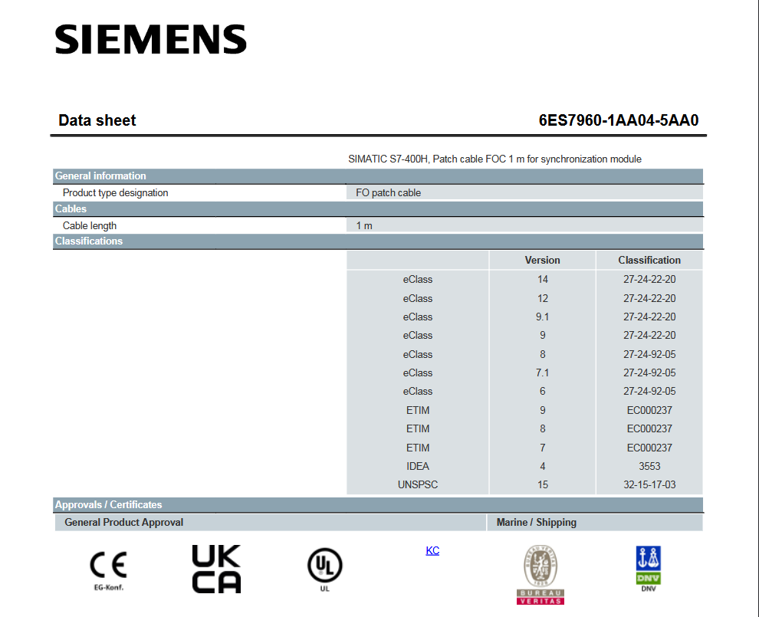
Task: Select article number 6ES7960-1AA04-5AA0
Action: 619,120
